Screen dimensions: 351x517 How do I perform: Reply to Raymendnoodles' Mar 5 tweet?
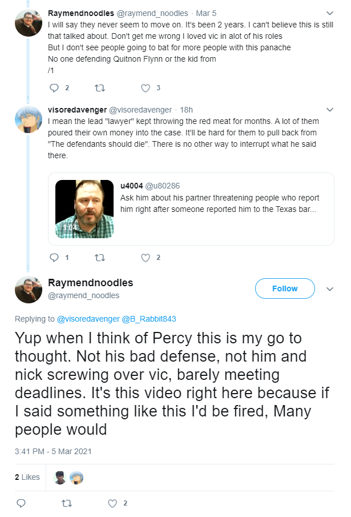click(54, 88)
